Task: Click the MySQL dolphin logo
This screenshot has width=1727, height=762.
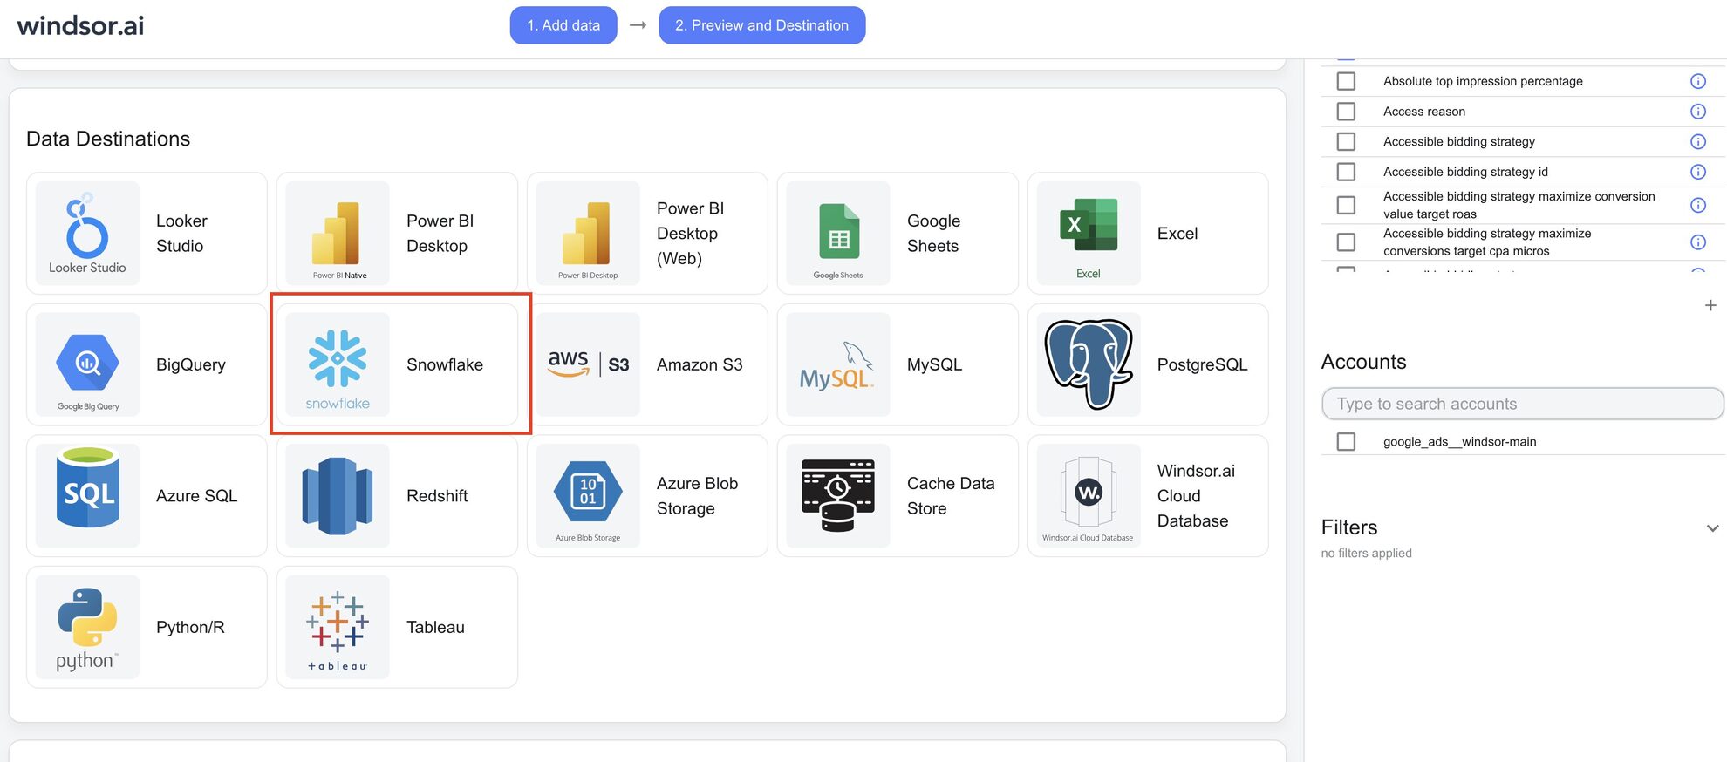Action: (x=838, y=364)
